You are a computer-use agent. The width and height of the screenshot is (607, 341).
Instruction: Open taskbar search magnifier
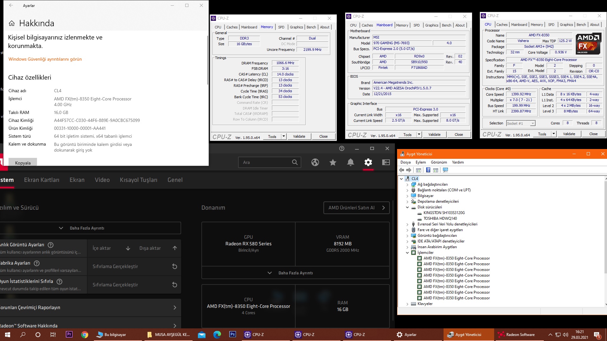point(23,335)
